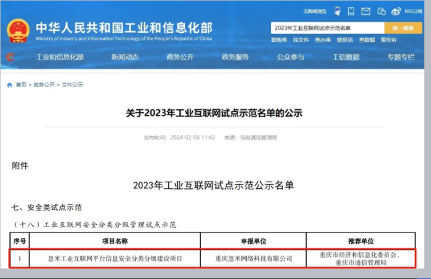
Task: Select the 政务服务 navigation item
Action: pyautogui.click(x=235, y=57)
